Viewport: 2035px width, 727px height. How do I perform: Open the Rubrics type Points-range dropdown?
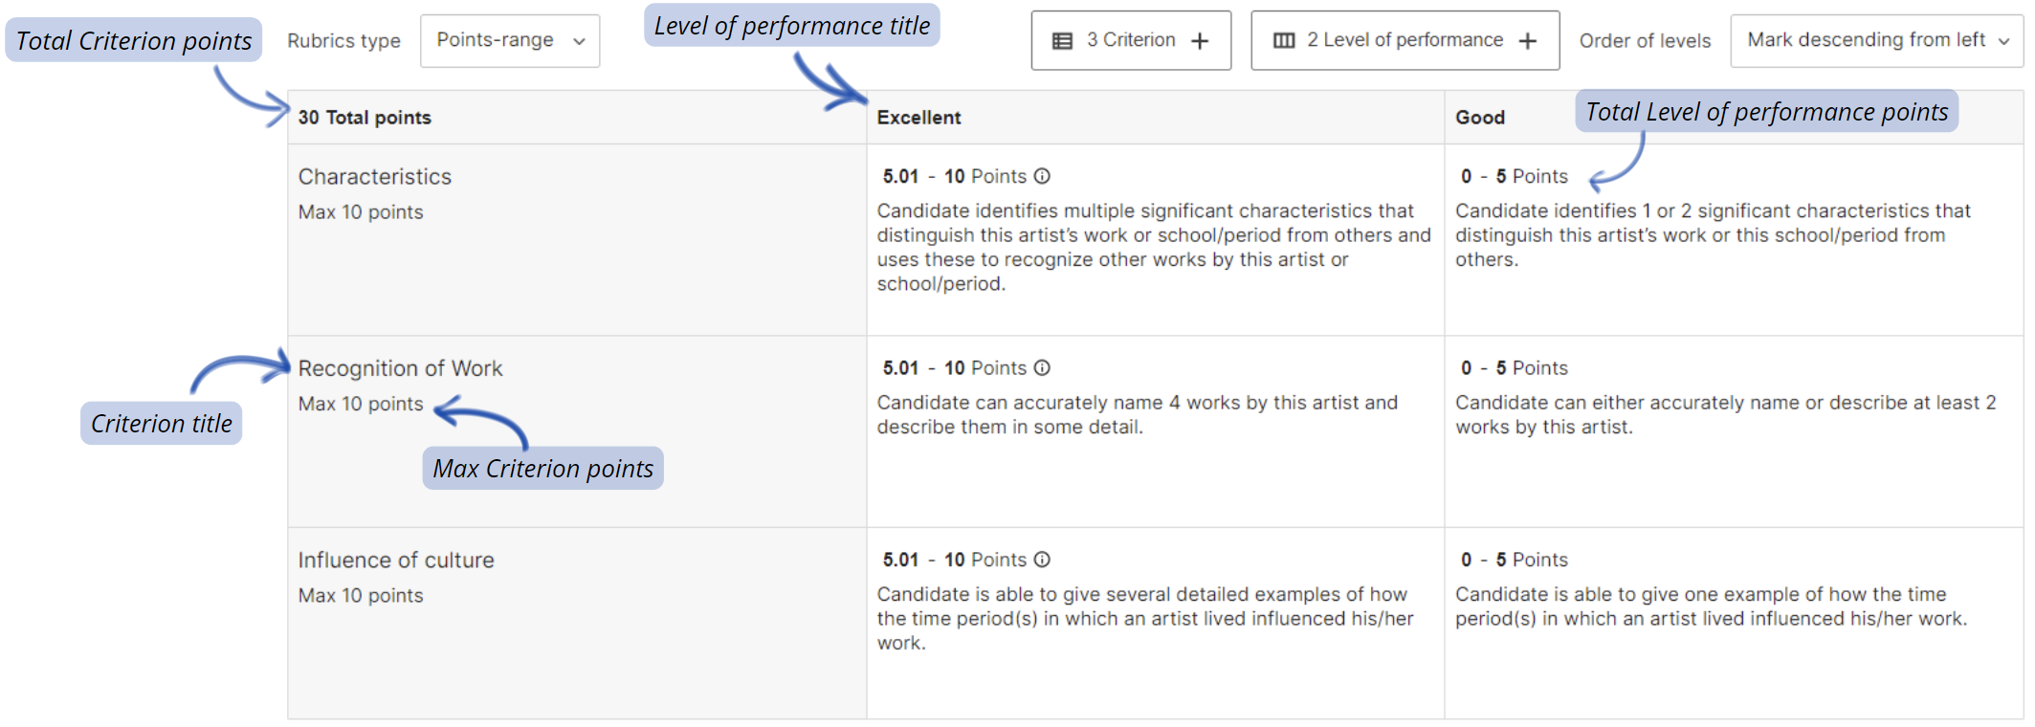[x=510, y=40]
